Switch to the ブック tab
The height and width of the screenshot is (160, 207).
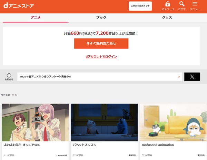point(101,18)
